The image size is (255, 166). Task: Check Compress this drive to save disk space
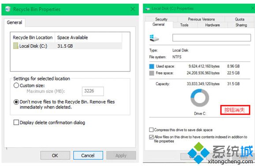coord(151,130)
